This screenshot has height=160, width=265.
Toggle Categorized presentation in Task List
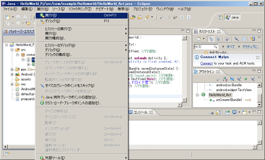211,39
